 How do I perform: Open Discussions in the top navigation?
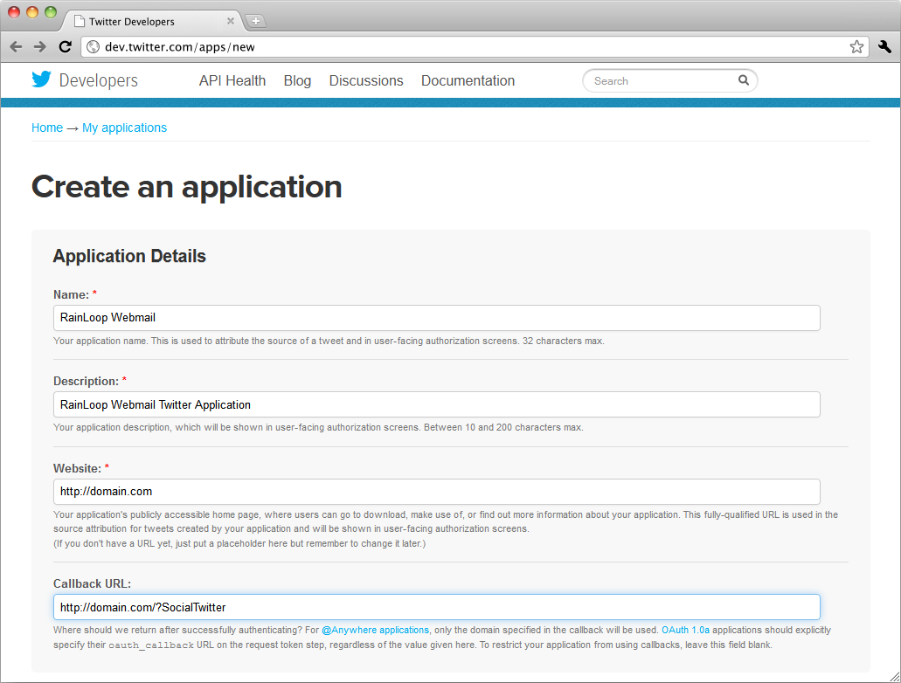click(x=366, y=80)
